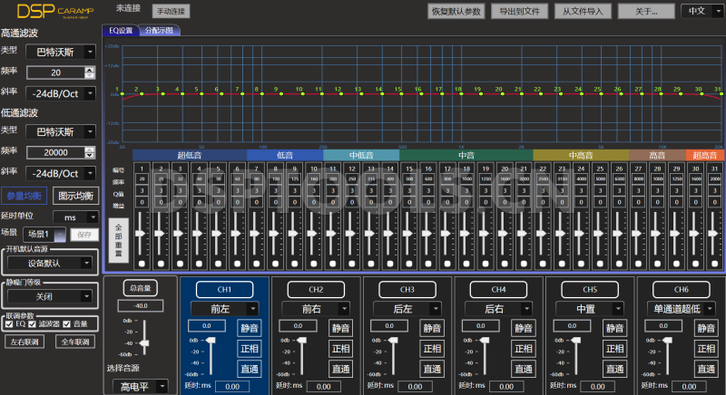Toggle the EQ link checkbox
The height and width of the screenshot is (395, 726).
(x=9, y=323)
